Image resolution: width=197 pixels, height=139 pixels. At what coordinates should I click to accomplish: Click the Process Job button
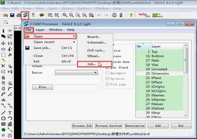click(82, 126)
